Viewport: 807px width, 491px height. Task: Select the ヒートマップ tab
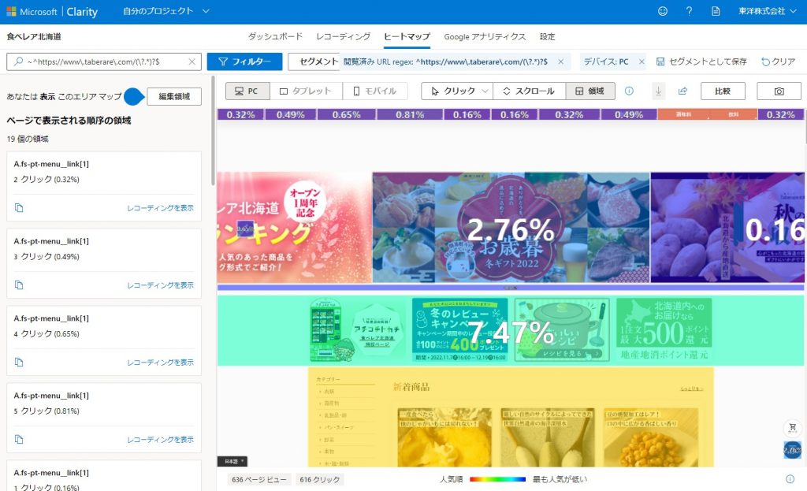tap(407, 36)
